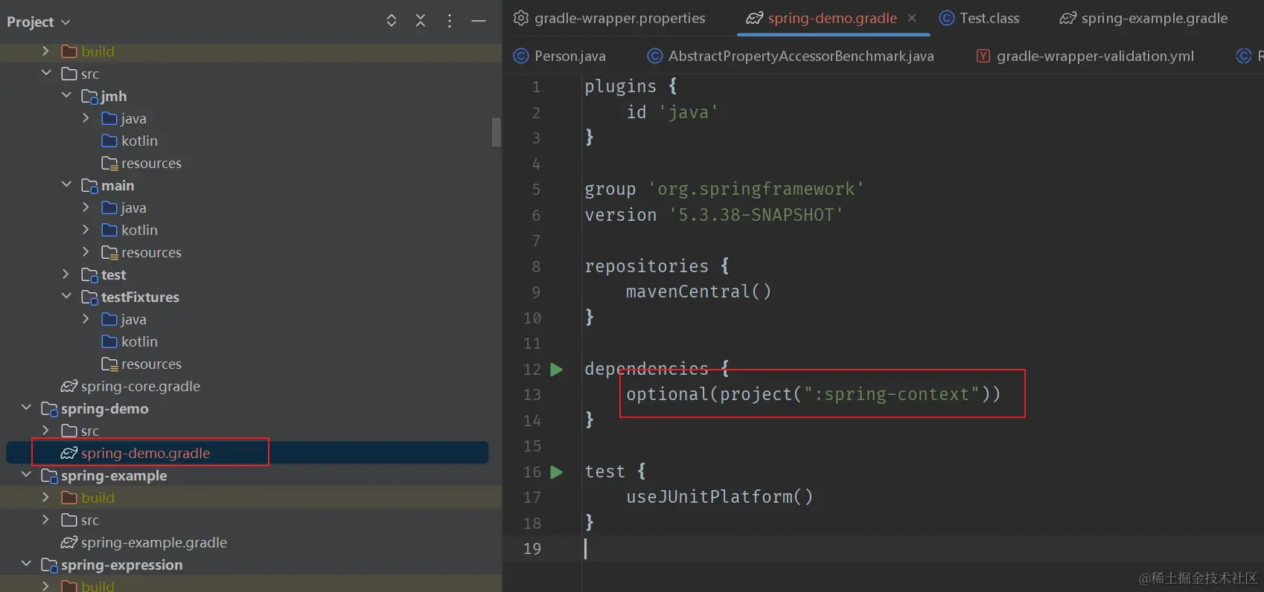Collapse the main folder chevron
This screenshot has width=1264, height=592.
click(66, 184)
